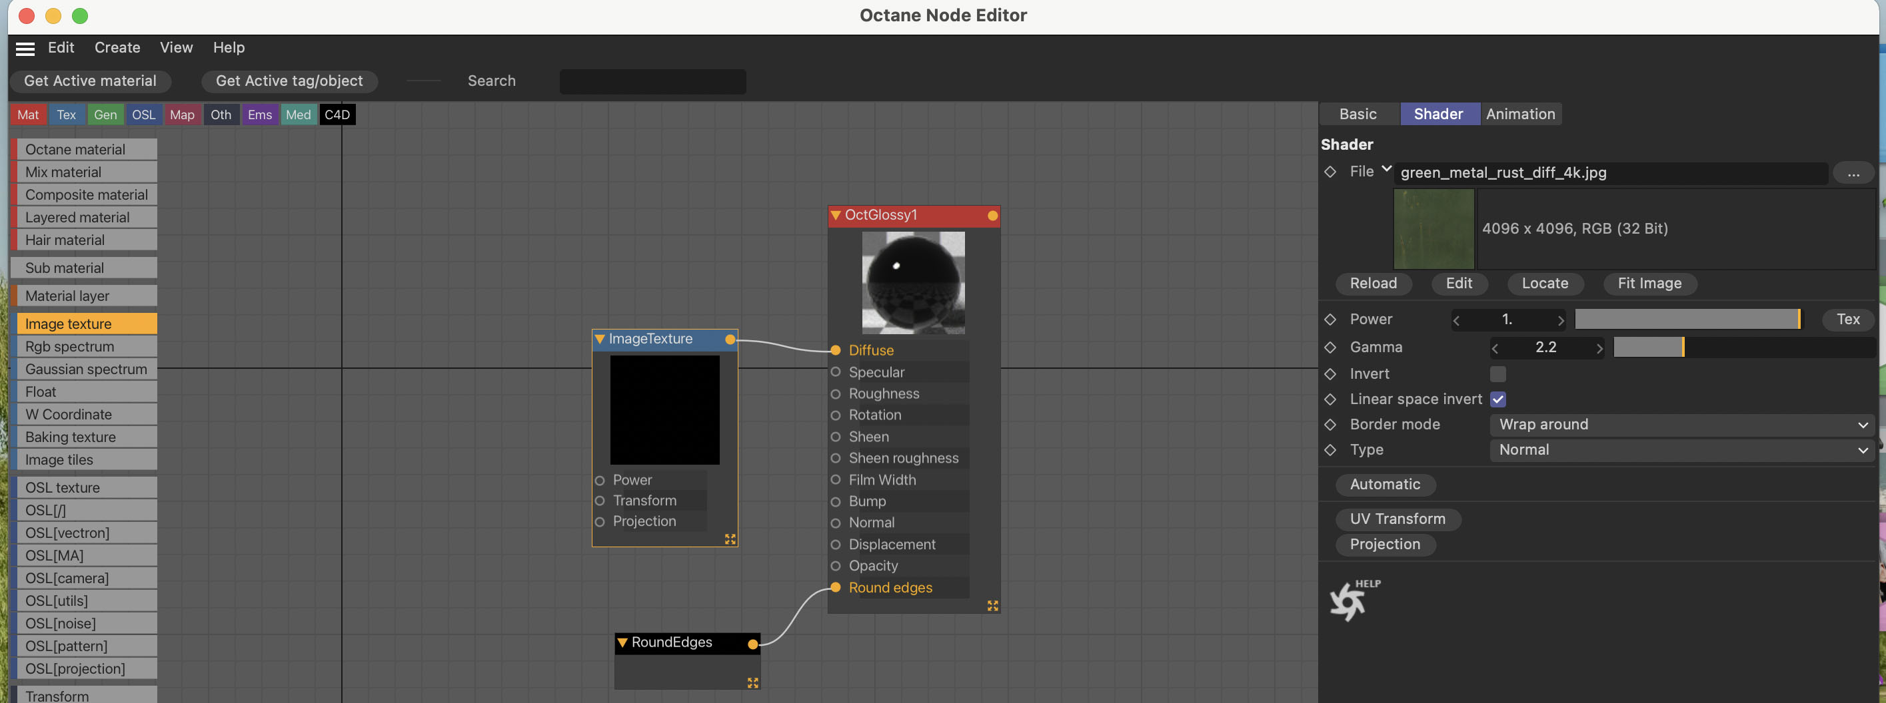Viewport: 1886px width, 703px height.
Task: Click the Diffuse input port
Action: pos(836,350)
